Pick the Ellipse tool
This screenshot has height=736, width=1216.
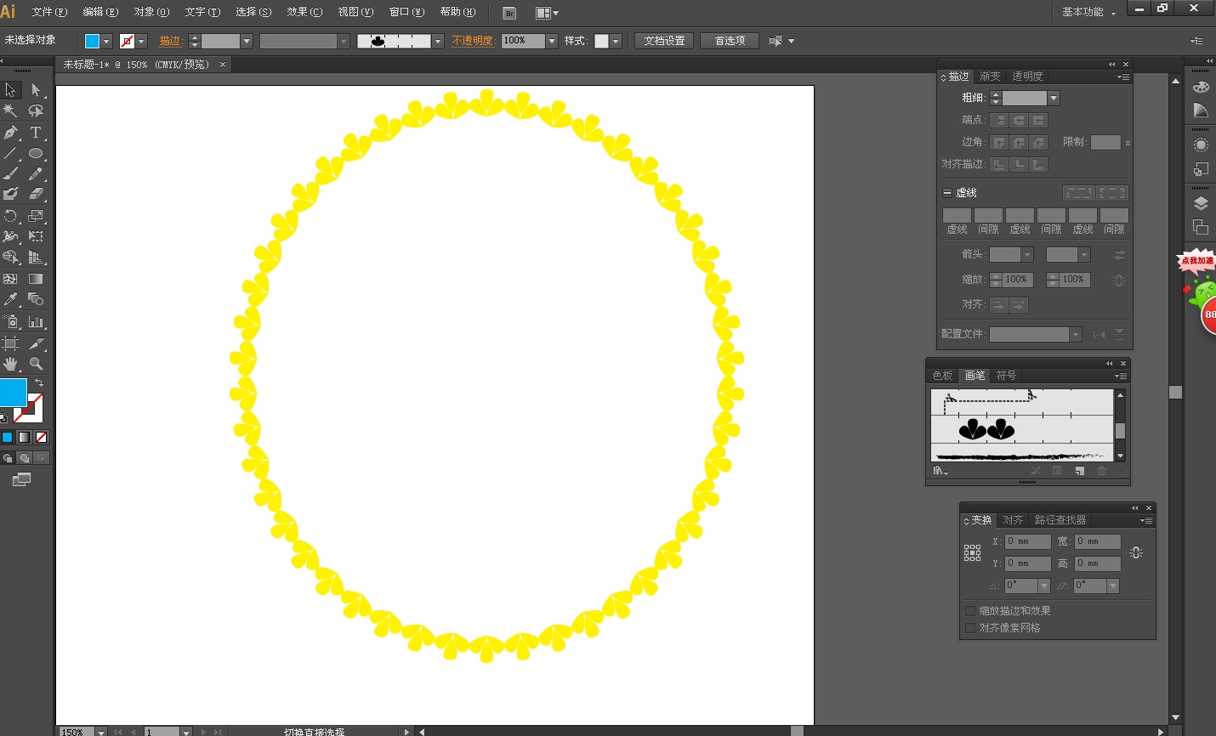pyautogui.click(x=36, y=154)
